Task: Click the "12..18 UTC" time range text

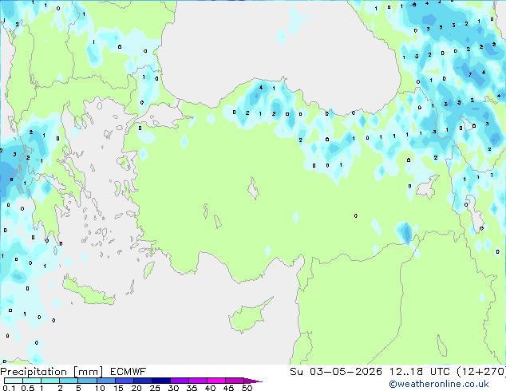Action: pos(419,372)
